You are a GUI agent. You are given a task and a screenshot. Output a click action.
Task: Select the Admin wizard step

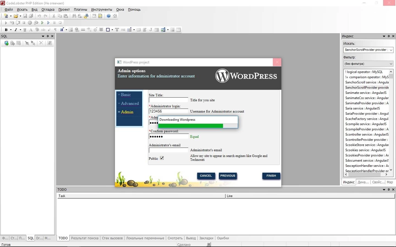tap(127, 112)
